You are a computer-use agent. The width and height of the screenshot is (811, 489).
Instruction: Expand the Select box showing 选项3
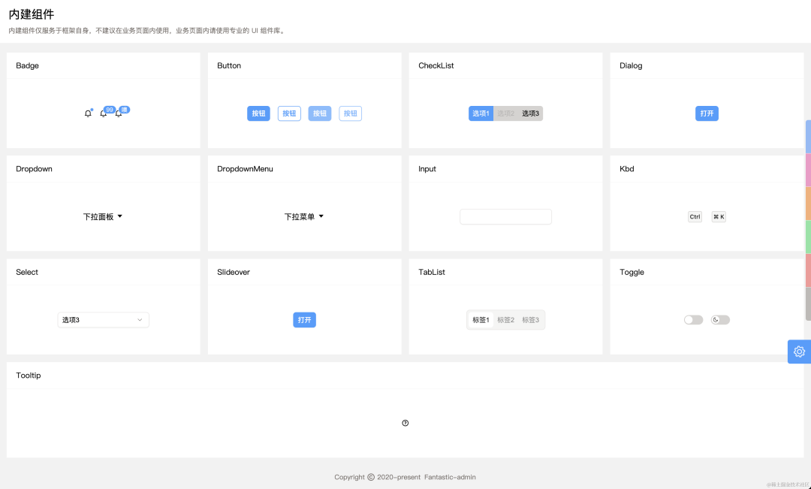click(x=104, y=320)
